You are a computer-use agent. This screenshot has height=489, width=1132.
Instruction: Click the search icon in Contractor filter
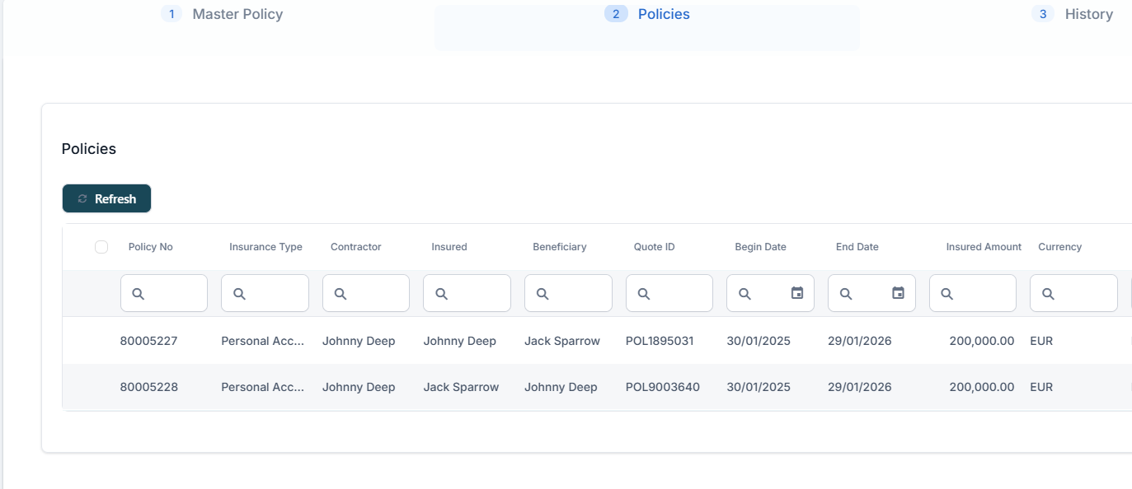(341, 294)
